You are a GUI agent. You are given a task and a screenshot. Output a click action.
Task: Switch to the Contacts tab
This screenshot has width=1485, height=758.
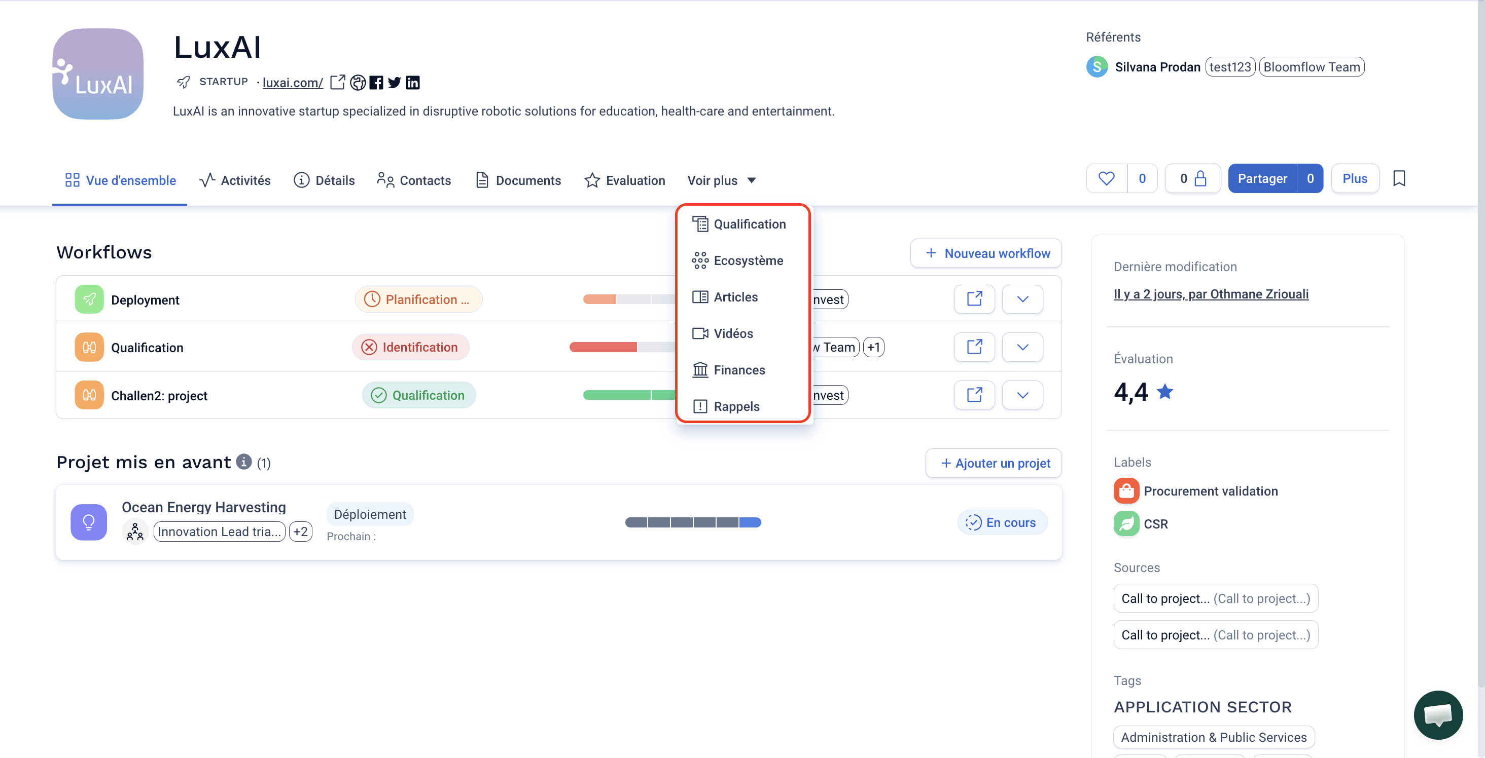pos(414,180)
